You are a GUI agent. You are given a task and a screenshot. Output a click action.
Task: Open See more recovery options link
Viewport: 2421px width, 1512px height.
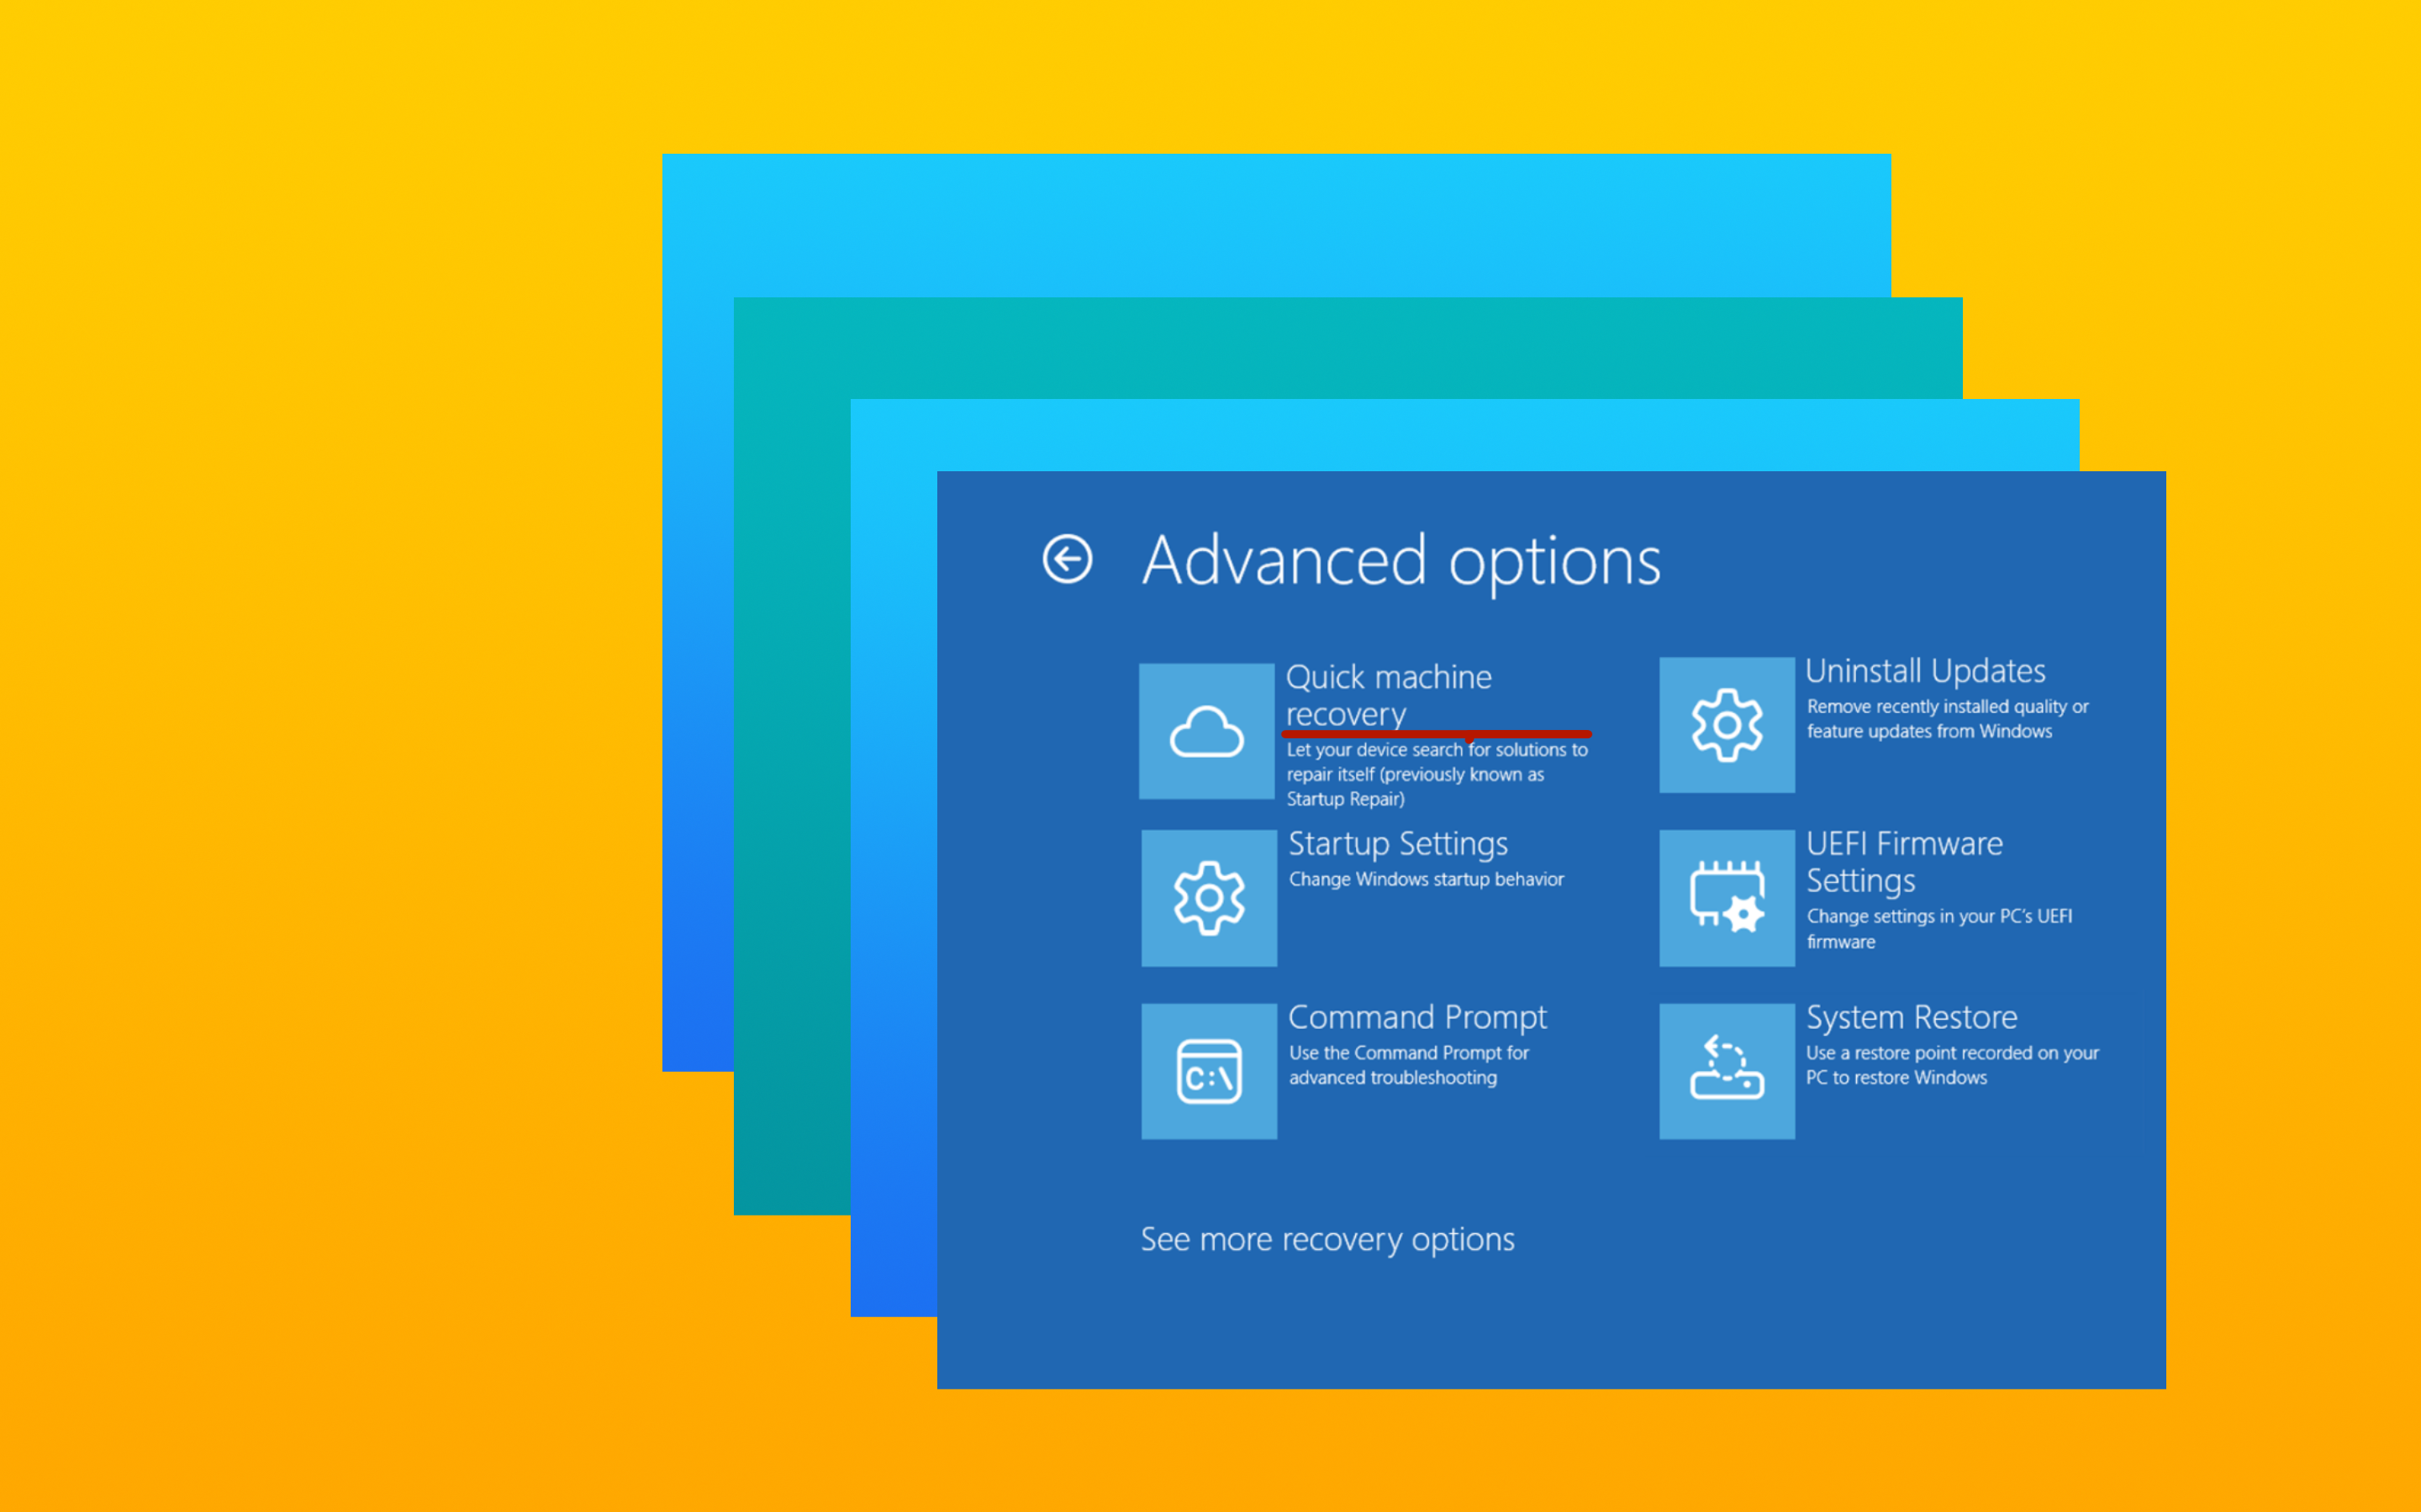click(x=1327, y=1239)
